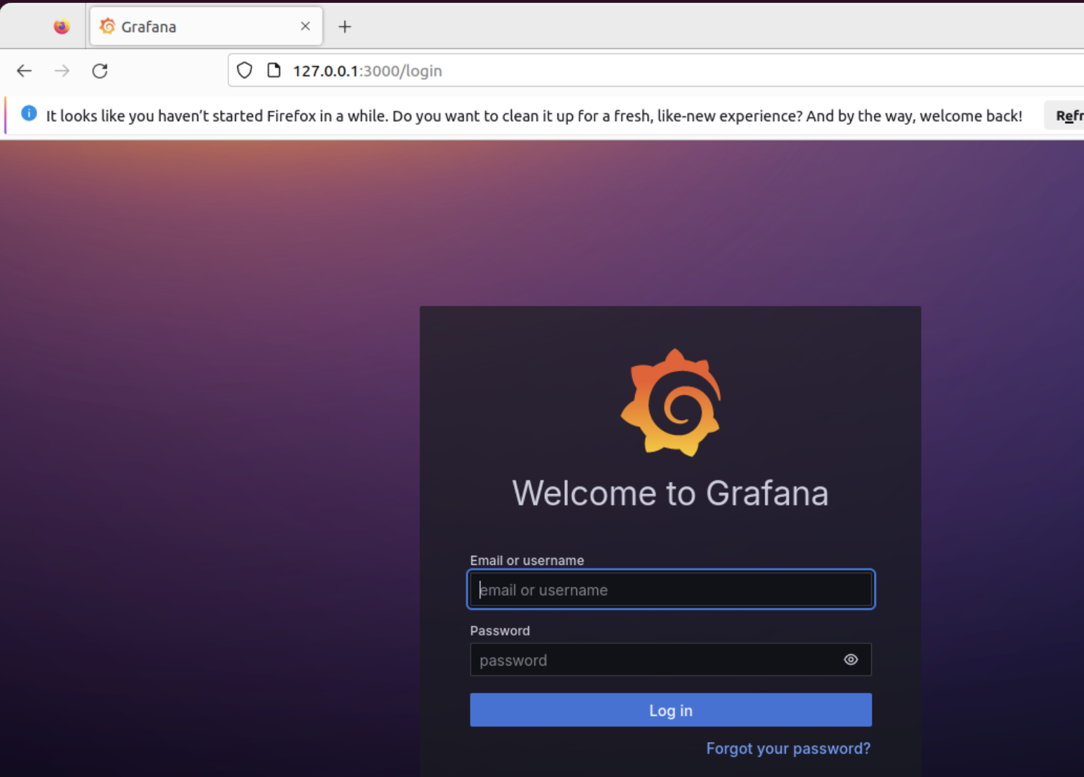Image resolution: width=1084 pixels, height=777 pixels.
Task: Open a new browser tab
Action: [345, 27]
